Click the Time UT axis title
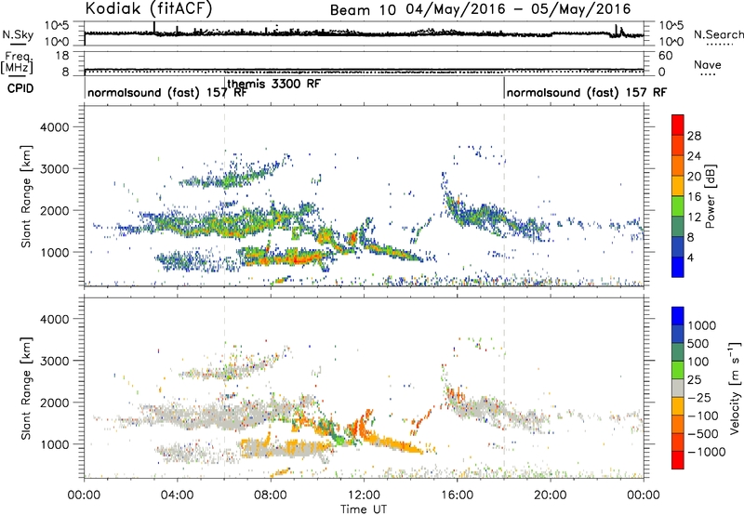This screenshot has height=515, width=744. (364, 509)
